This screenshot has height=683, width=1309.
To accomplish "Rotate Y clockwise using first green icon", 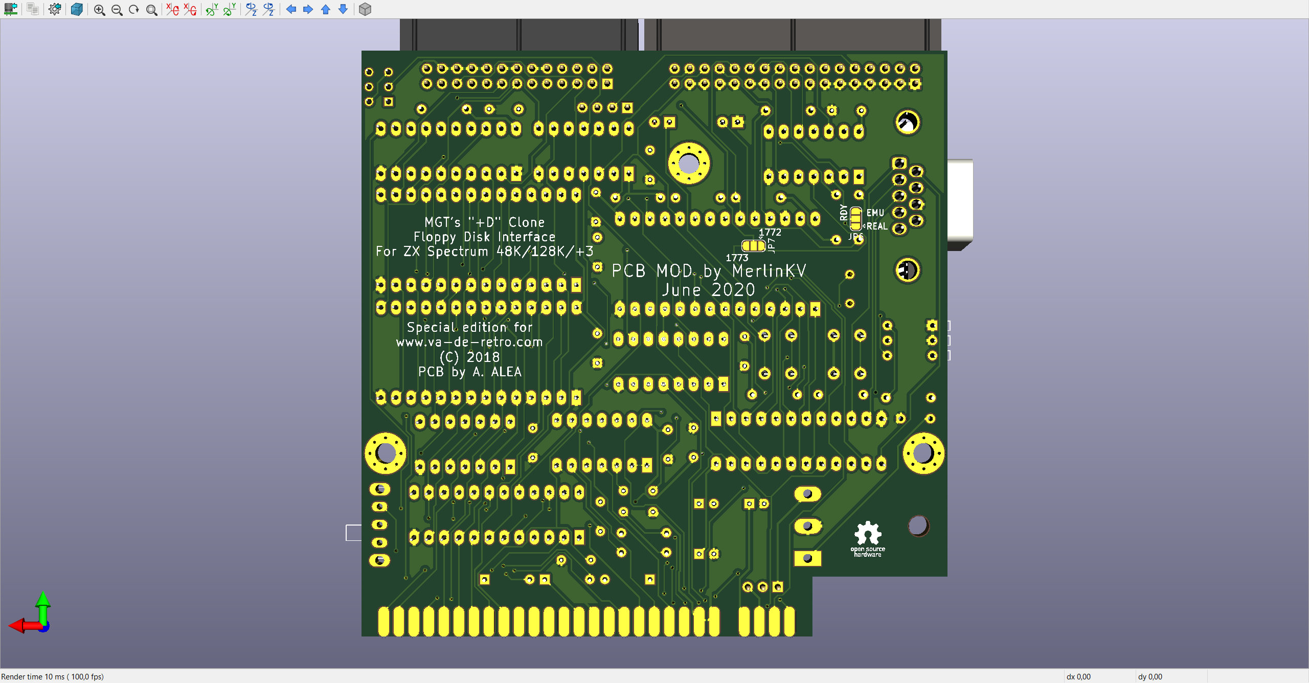I will (x=212, y=9).
